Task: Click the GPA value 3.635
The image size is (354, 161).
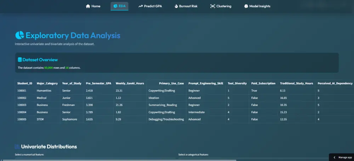Action: pos(98,119)
